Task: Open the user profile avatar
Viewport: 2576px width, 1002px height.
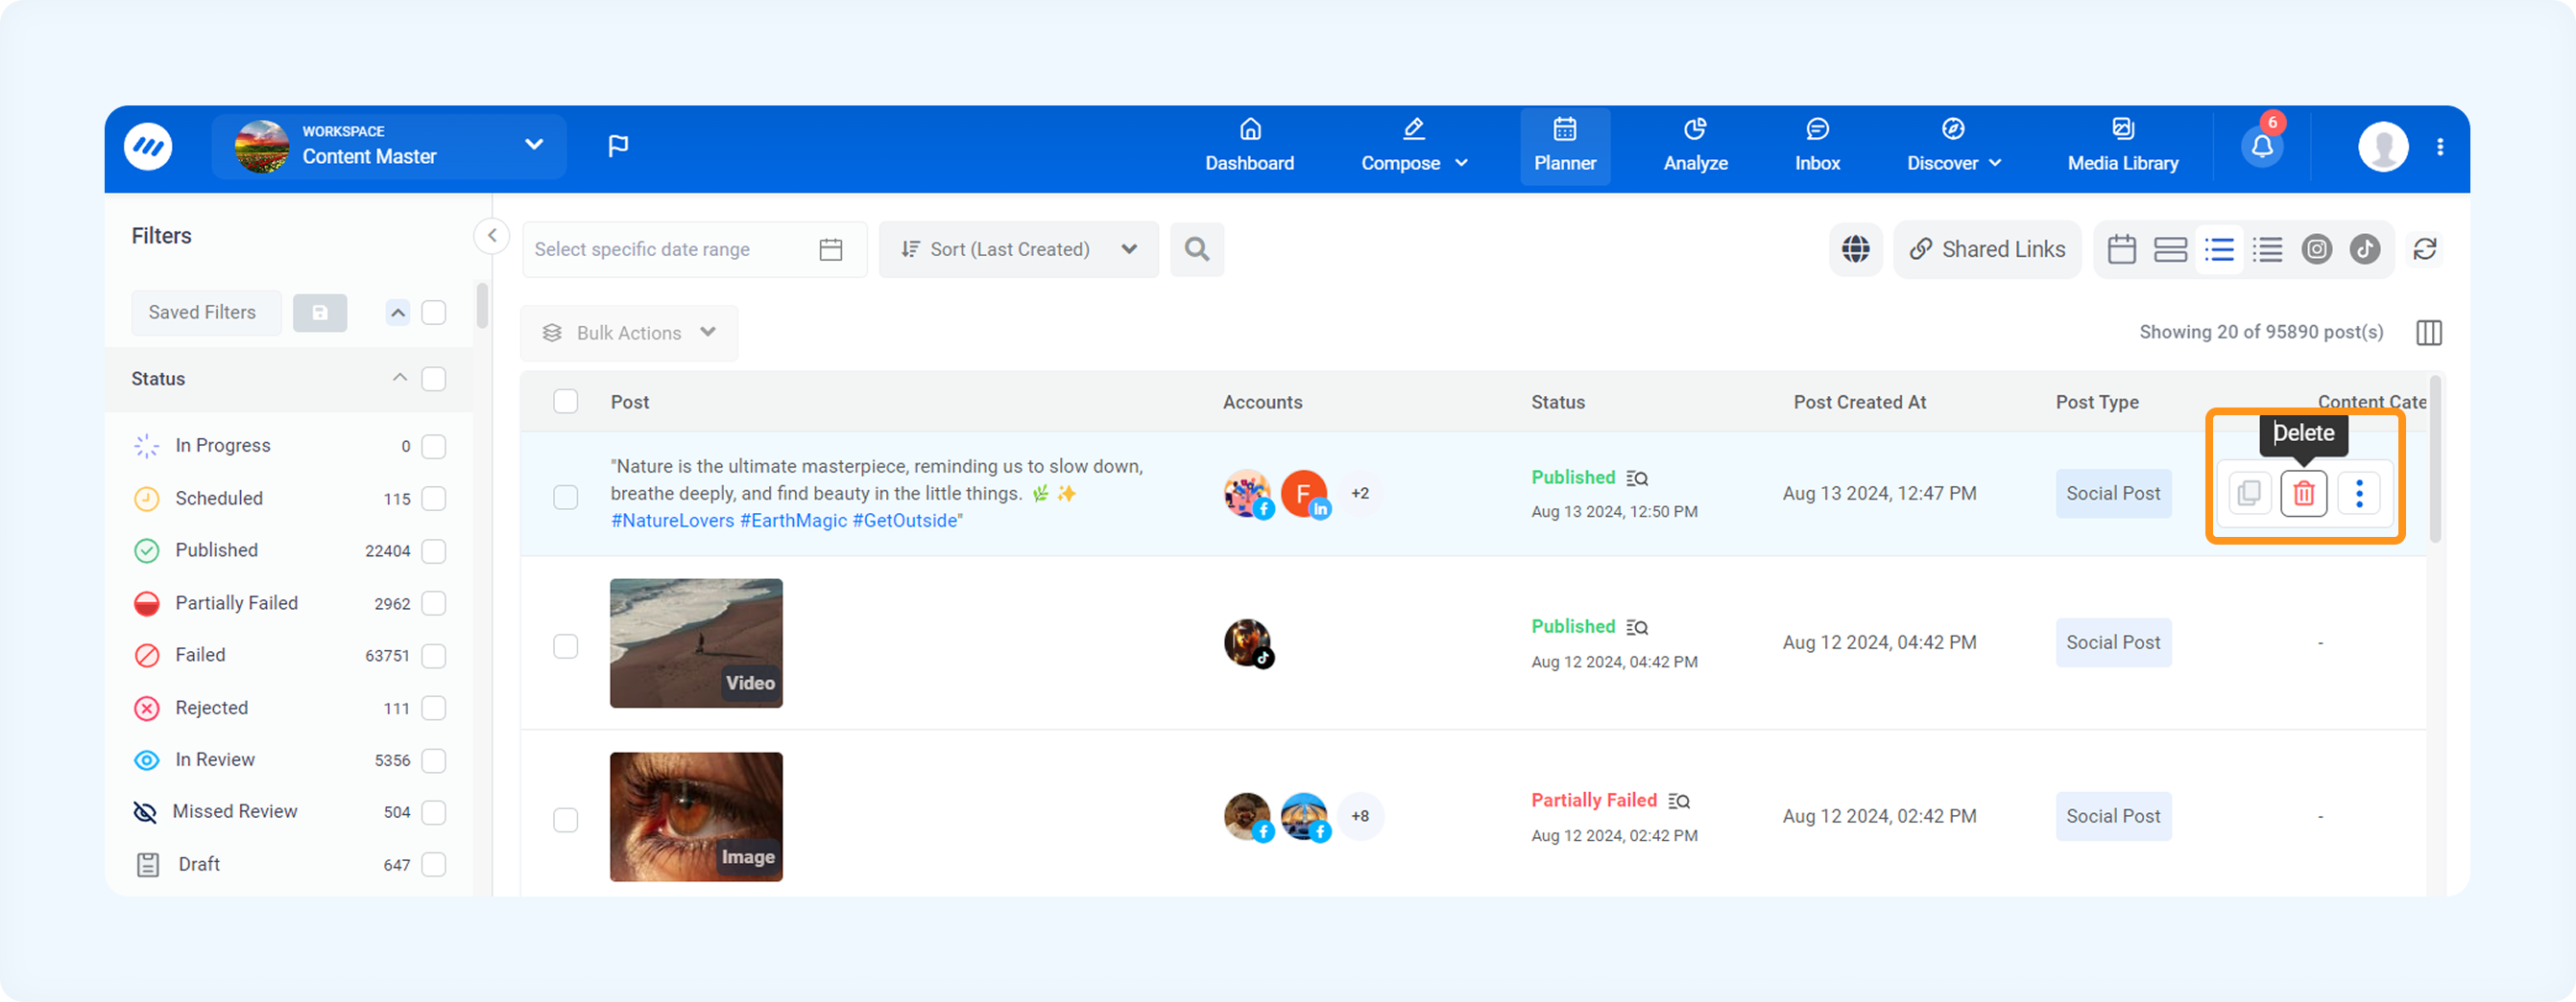Action: [2383, 147]
